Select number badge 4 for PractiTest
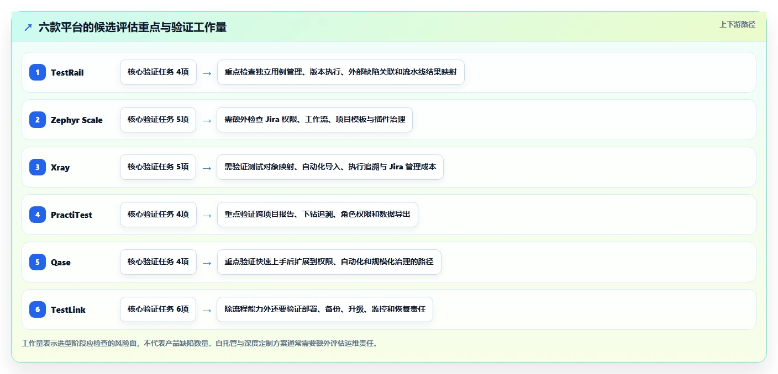Screen dimensions: 778x374 pyautogui.click(x=38, y=215)
